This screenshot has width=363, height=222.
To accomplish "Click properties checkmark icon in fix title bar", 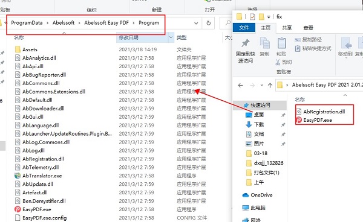I will pos(252,17).
